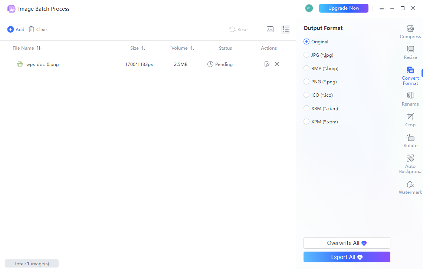Screen dimensions: 423x269
Task: Open the Crop tool
Action: [x=410, y=120]
